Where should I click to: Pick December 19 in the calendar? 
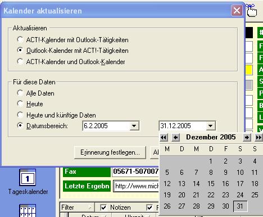click(x=167, y=195)
